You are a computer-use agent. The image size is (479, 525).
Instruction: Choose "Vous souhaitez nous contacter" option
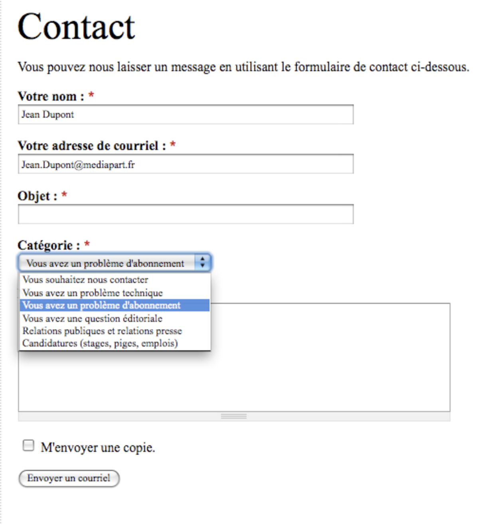(x=85, y=280)
